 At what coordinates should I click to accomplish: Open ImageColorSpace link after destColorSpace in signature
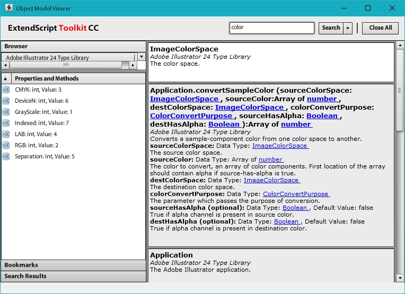250,108
